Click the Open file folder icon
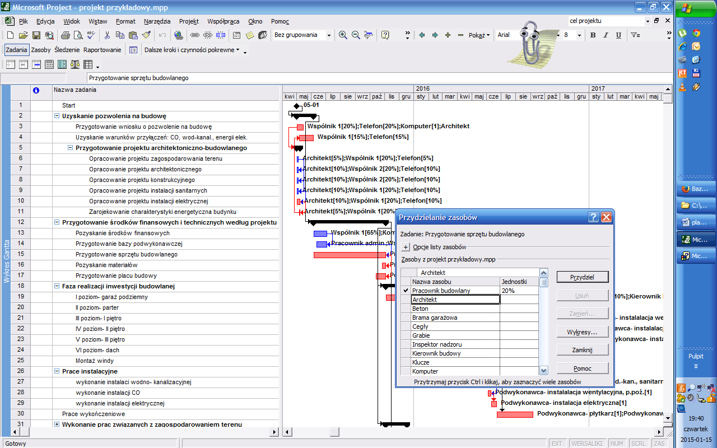Image resolution: width=717 pixels, height=448 pixels. click(x=23, y=35)
